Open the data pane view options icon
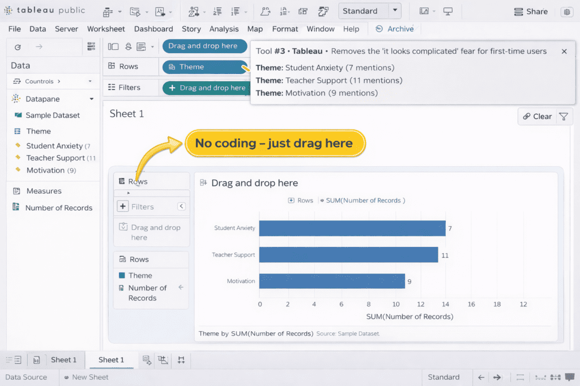 (91, 46)
